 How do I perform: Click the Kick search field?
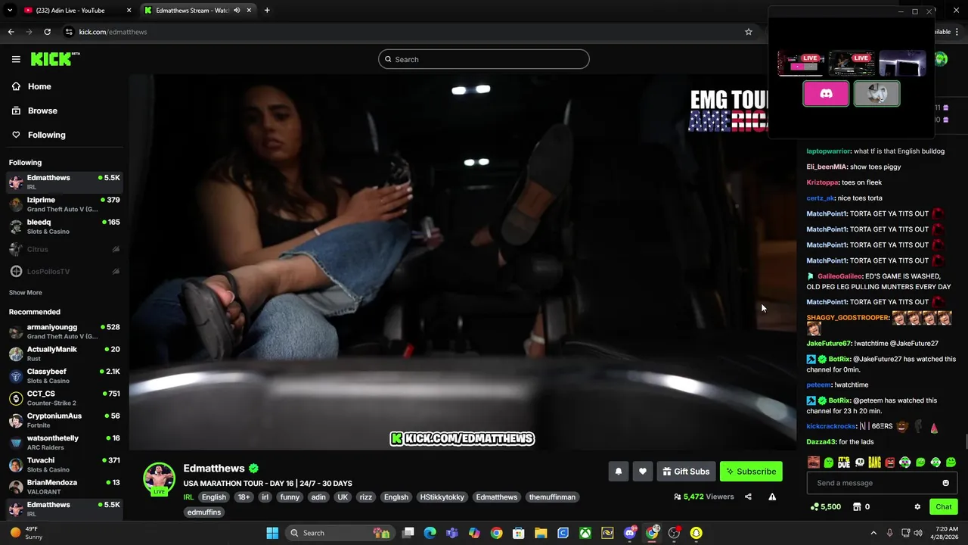click(484, 59)
